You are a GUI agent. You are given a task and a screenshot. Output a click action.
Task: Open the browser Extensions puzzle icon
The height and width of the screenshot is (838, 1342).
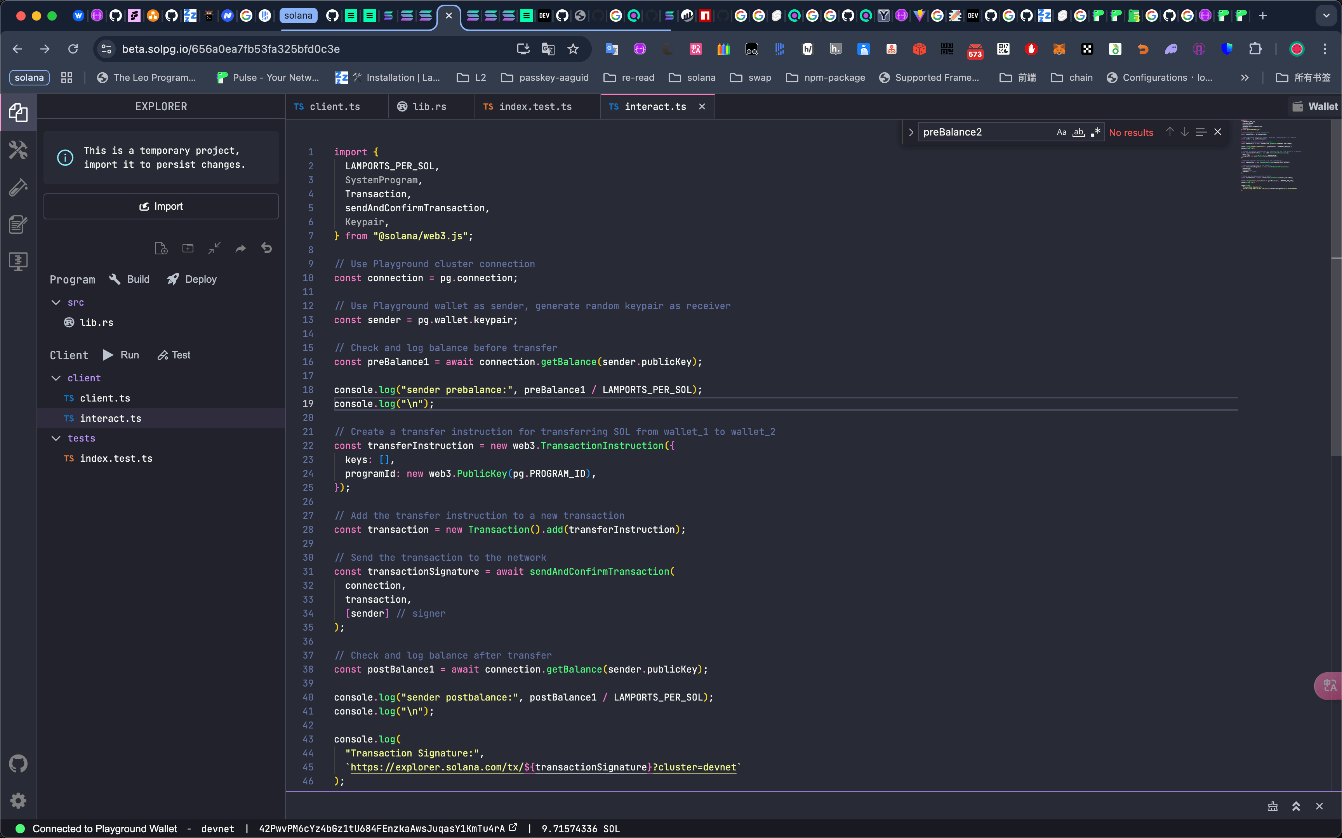pyautogui.click(x=1255, y=49)
